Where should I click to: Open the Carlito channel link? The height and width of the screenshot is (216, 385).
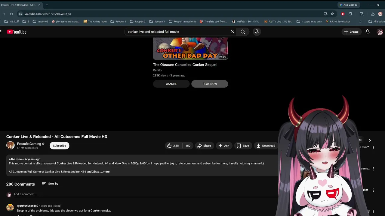157,70
